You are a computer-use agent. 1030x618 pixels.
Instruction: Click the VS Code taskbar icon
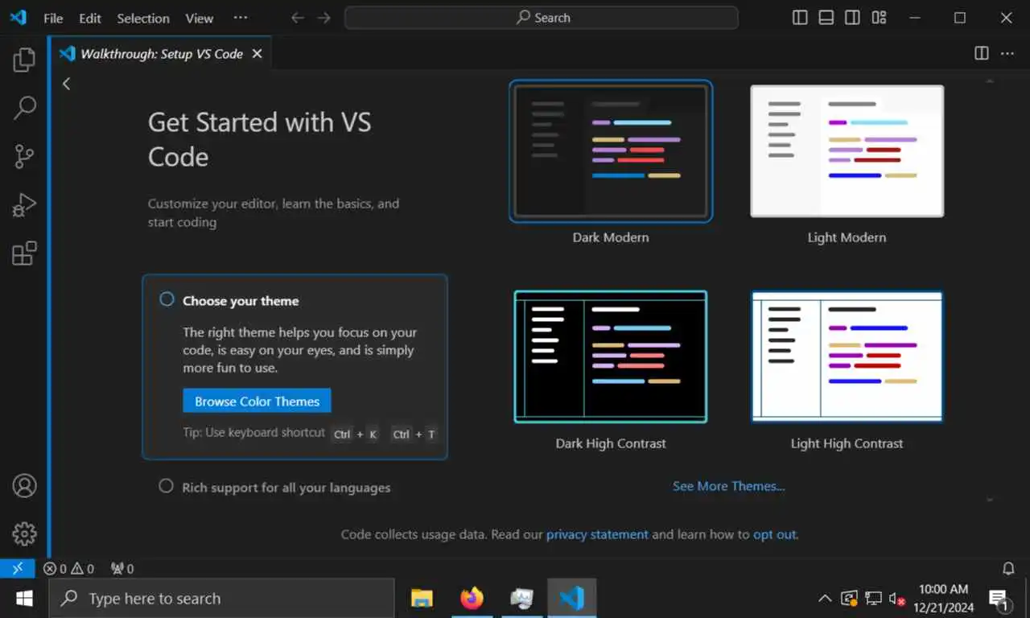pyautogui.click(x=571, y=598)
